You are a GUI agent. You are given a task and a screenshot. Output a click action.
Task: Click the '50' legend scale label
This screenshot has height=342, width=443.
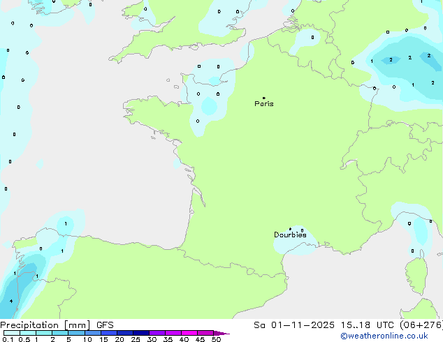[216, 339]
